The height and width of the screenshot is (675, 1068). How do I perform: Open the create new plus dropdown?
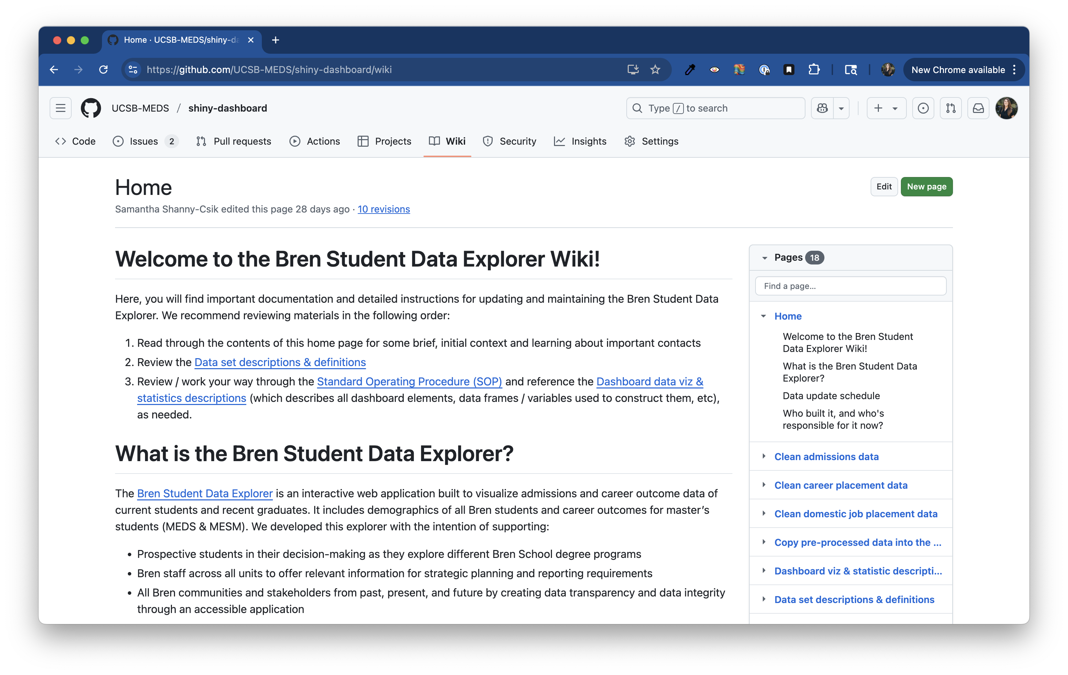click(886, 108)
